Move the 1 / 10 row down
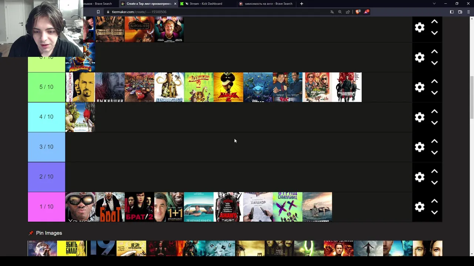Viewport: 474px width, 266px height. 434,212
